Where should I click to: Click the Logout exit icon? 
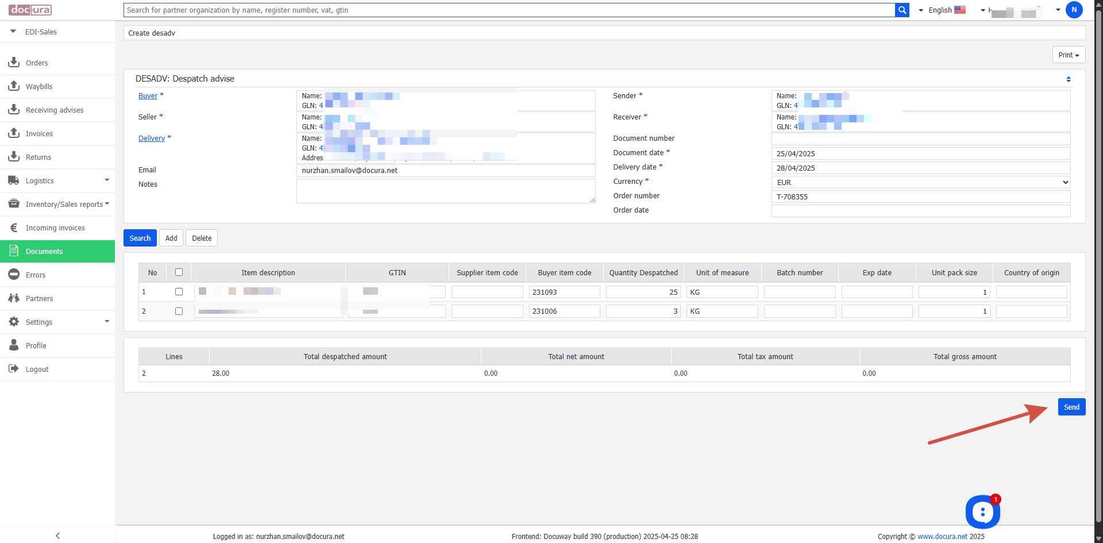14,369
